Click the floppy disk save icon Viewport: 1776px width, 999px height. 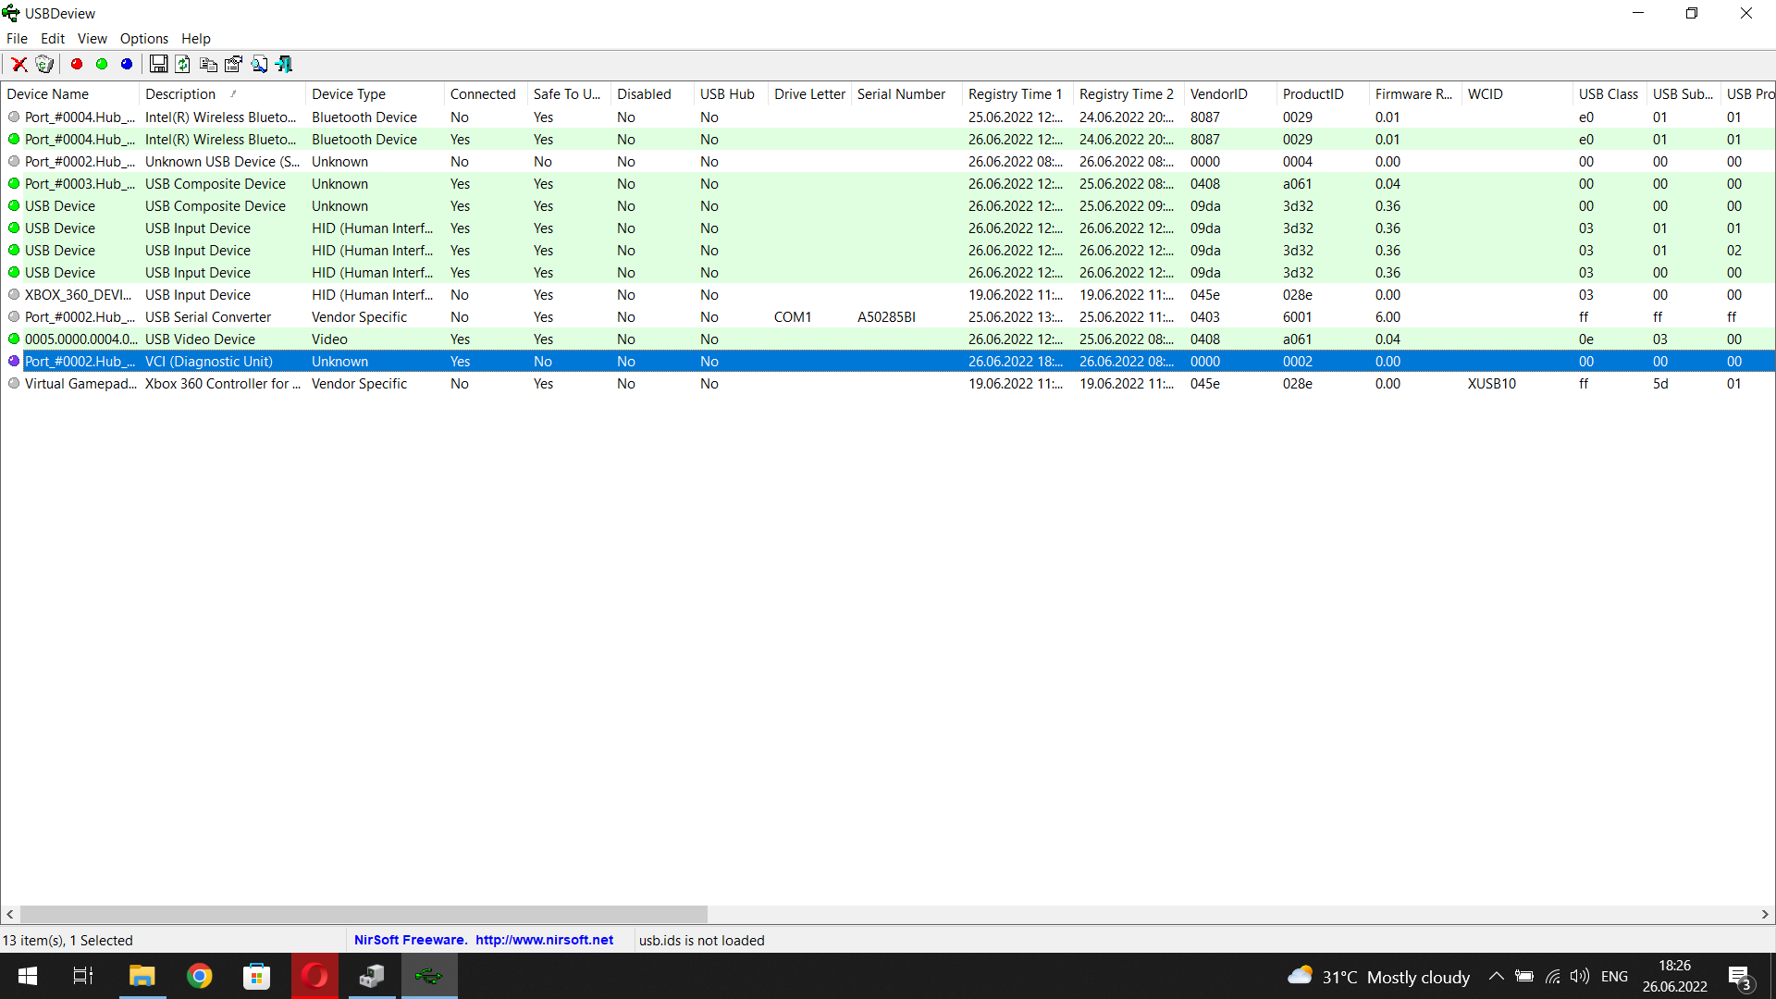(x=158, y=64)
